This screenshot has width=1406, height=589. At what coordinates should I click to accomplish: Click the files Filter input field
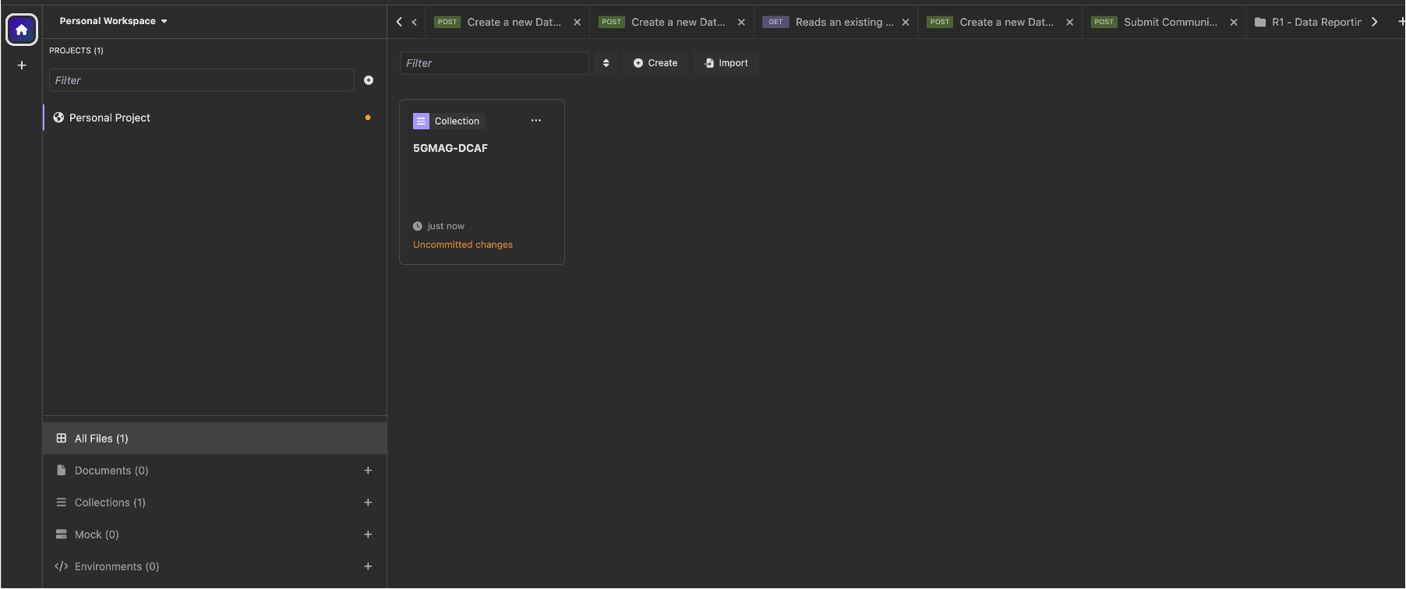[x=494, y=63]
